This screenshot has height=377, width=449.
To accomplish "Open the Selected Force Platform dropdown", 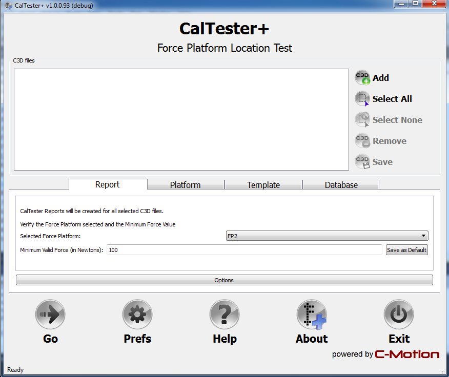I will 327,236.
